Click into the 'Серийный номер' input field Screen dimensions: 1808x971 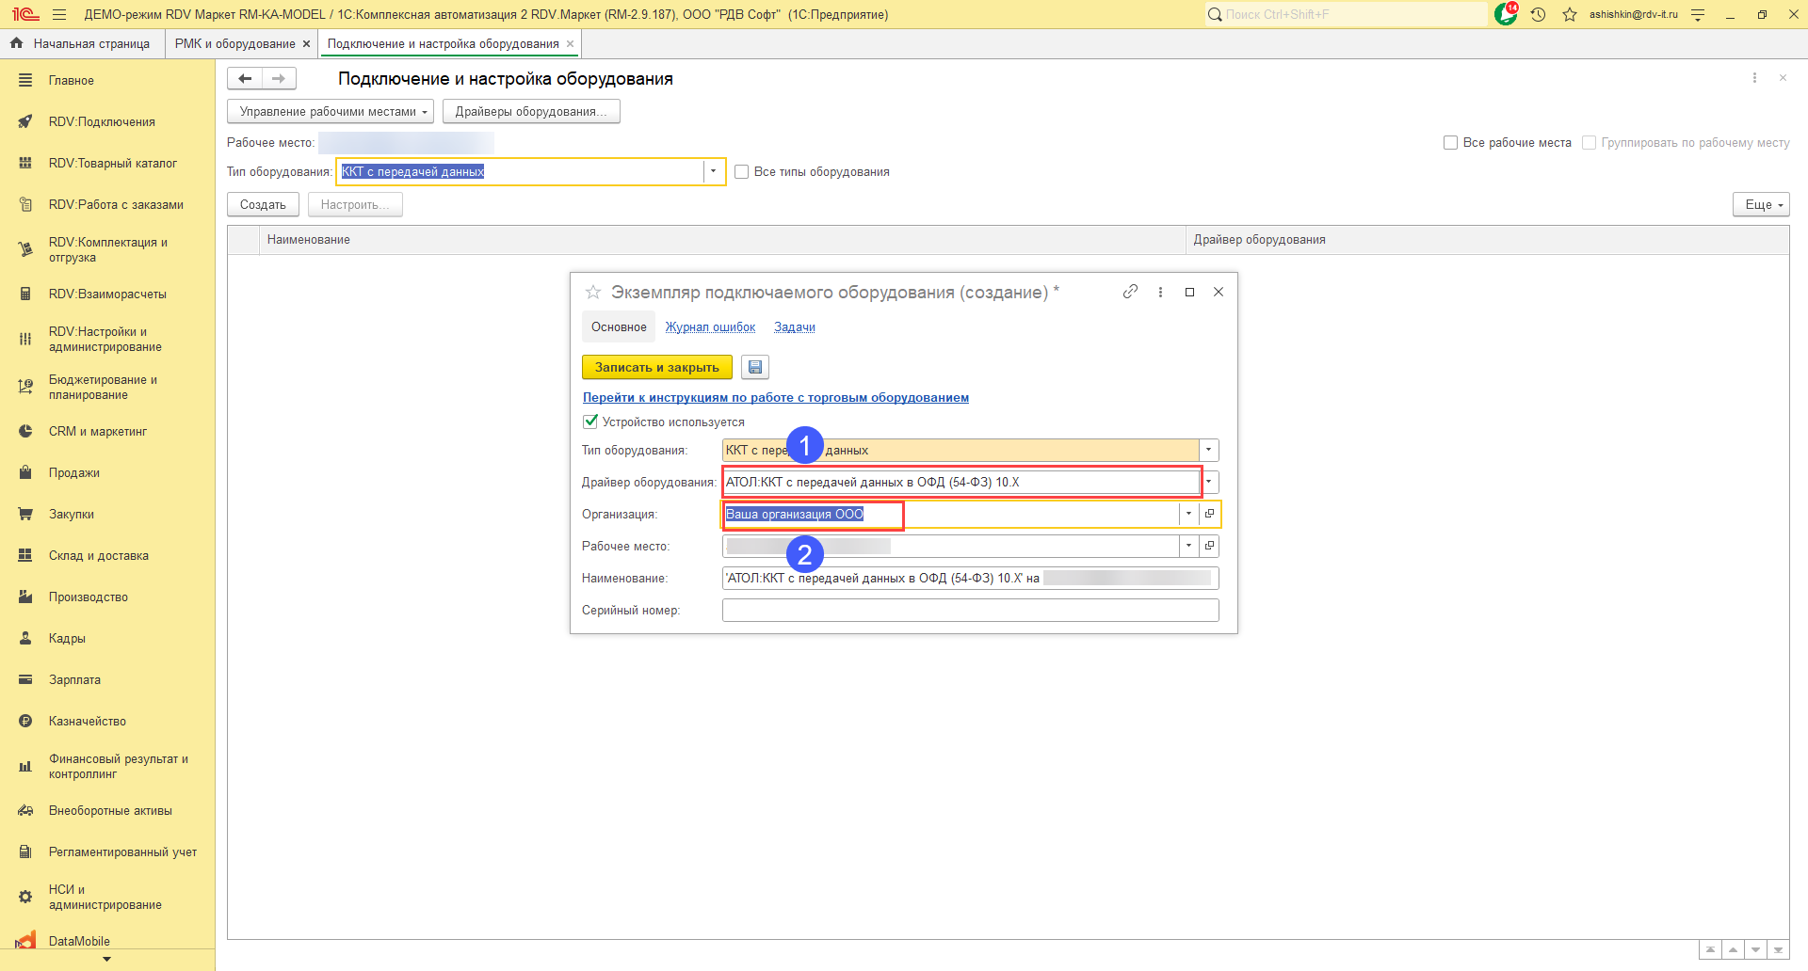click(970, 610)
